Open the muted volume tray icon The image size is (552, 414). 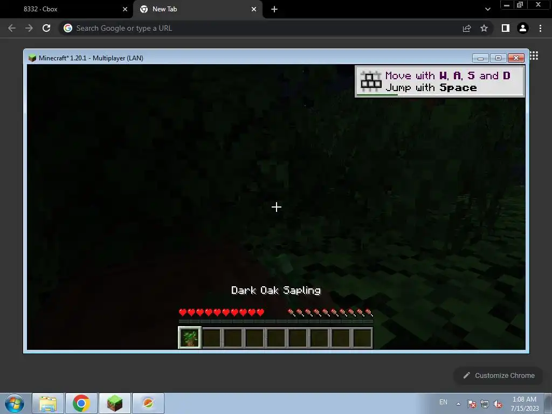point(498,404)
